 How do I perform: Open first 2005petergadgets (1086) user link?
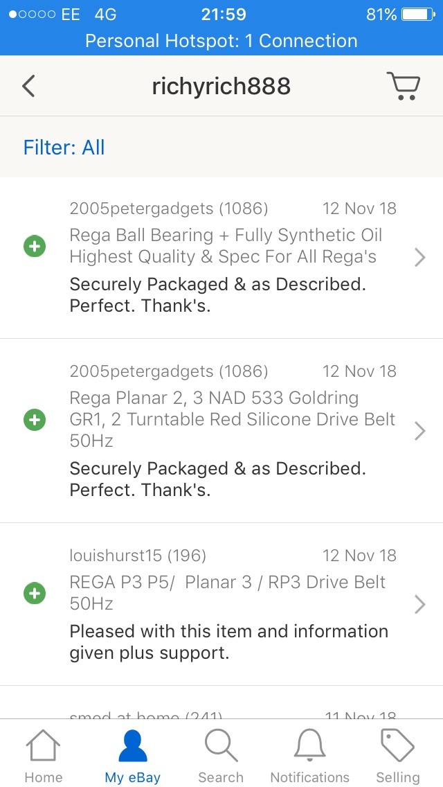169,209
